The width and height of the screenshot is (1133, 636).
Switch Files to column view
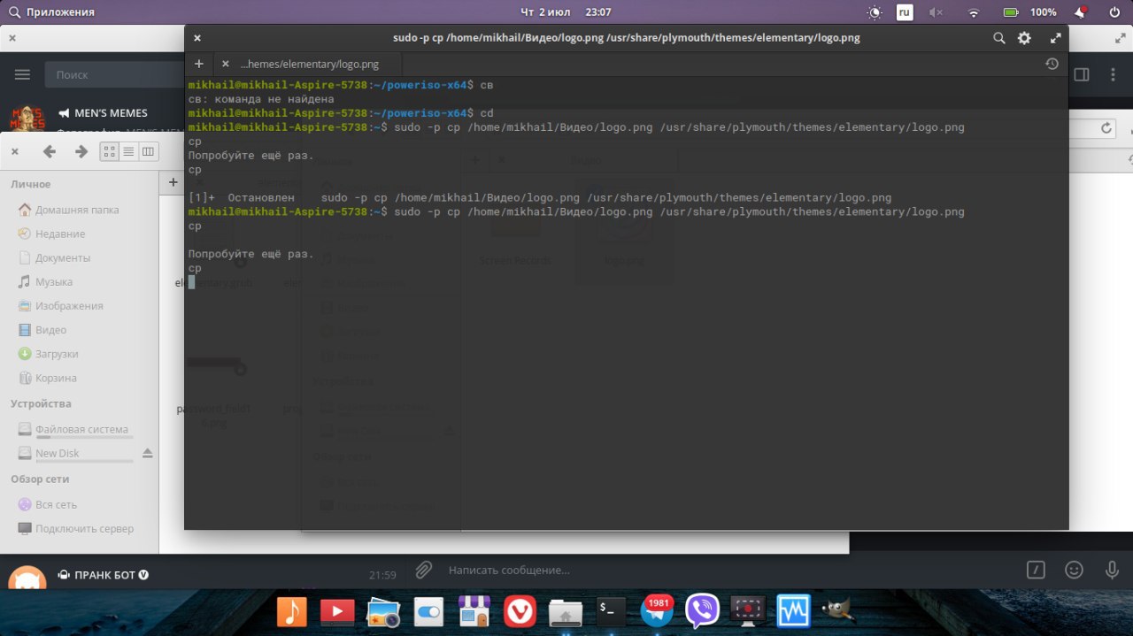pyautogui.click(x=149, y=151)
